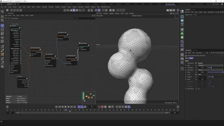Select the Scale tool in left toolbar
This screenshot has width=224, height=126.
pos(2,34)
